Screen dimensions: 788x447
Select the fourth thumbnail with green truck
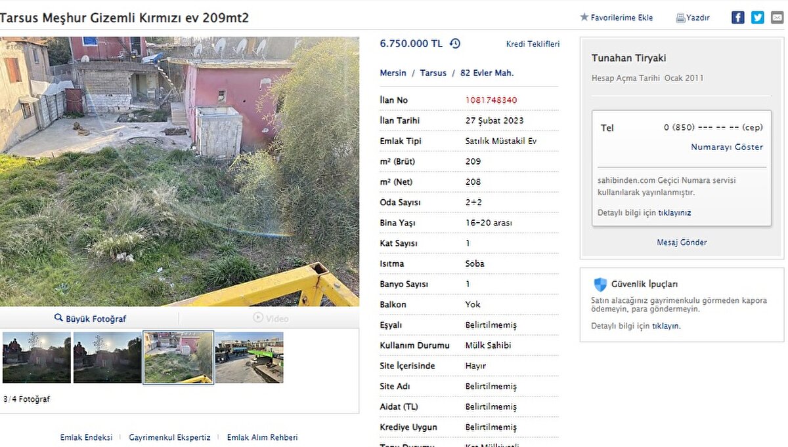(x=249, y=357)
